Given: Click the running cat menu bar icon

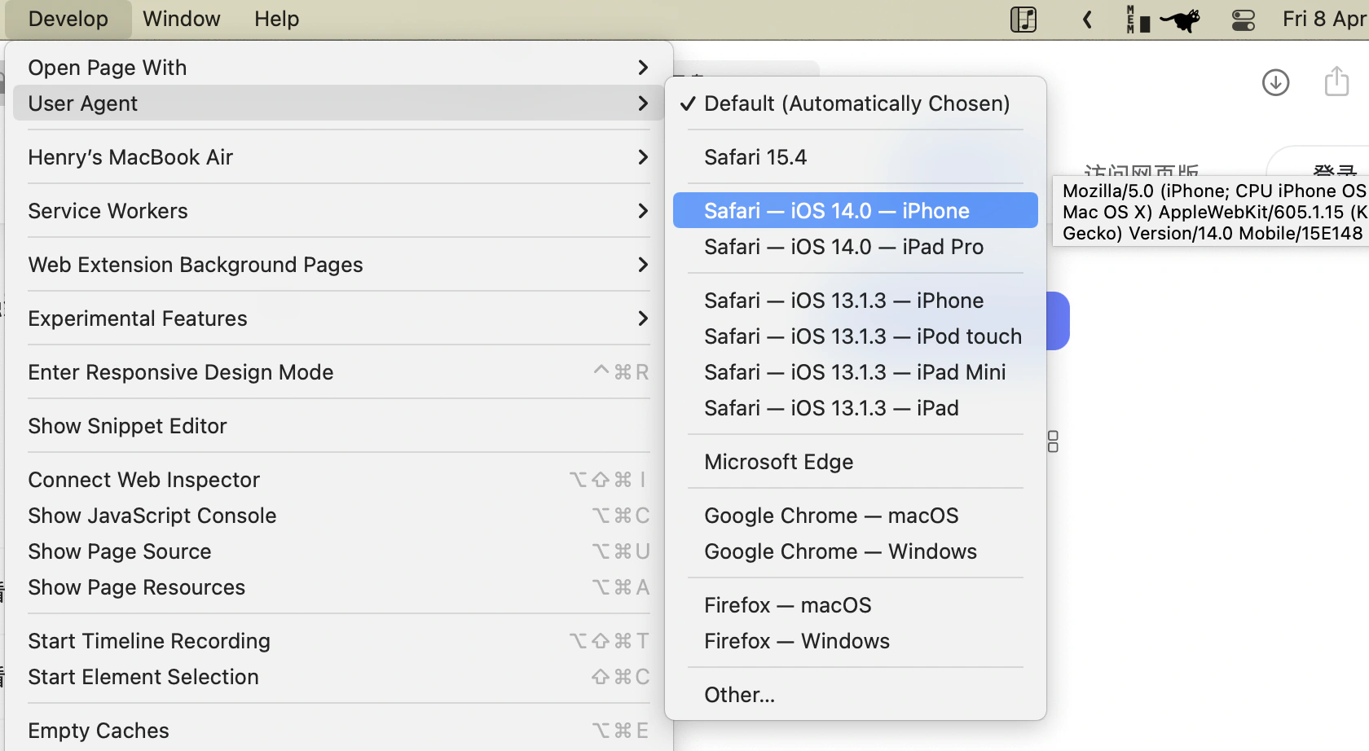Looking at the screenshot, I should click(x=1180, y=20).
